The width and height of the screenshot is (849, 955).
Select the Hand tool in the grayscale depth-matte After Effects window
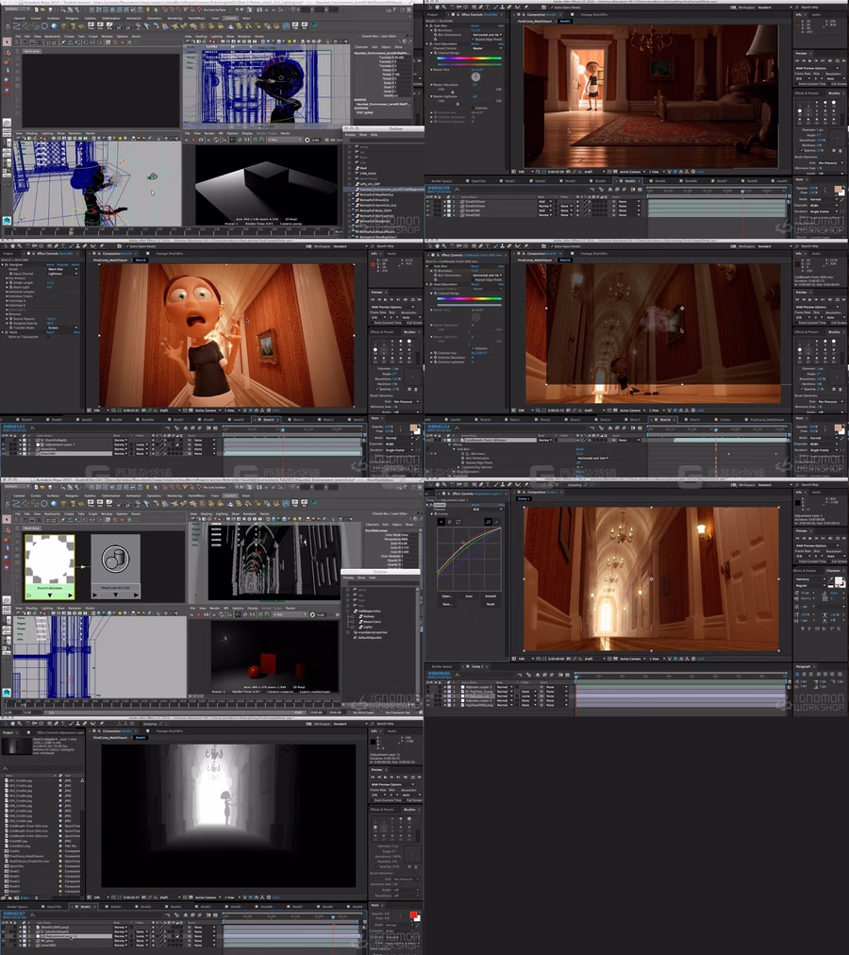(x=13, y=724)
